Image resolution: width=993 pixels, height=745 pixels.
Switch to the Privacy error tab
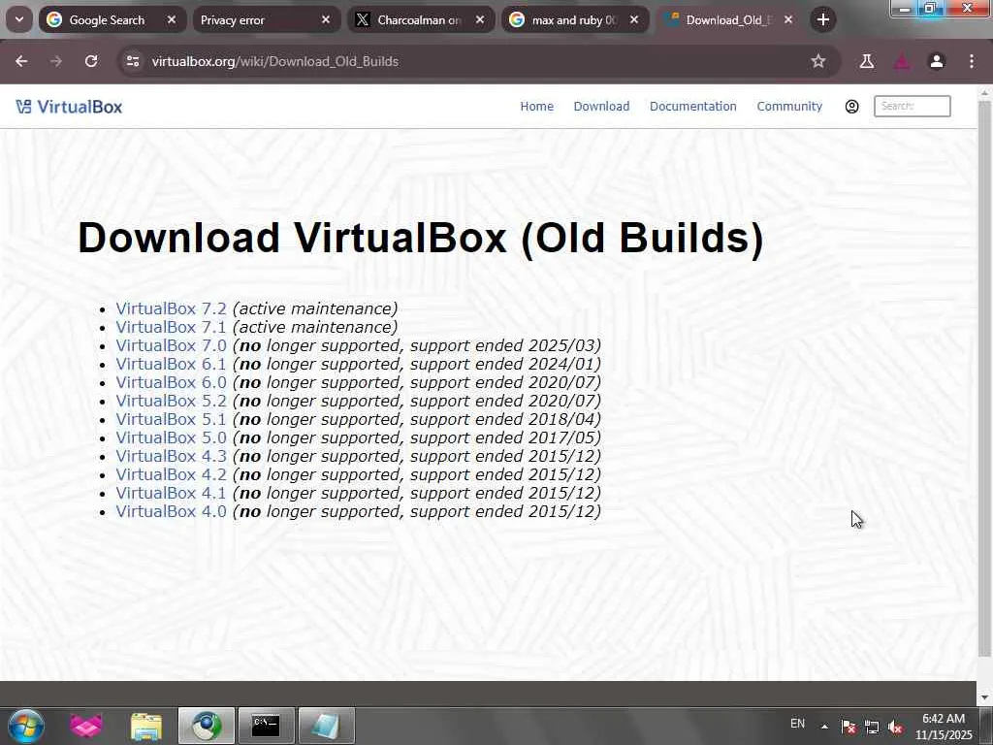[264, 19]
